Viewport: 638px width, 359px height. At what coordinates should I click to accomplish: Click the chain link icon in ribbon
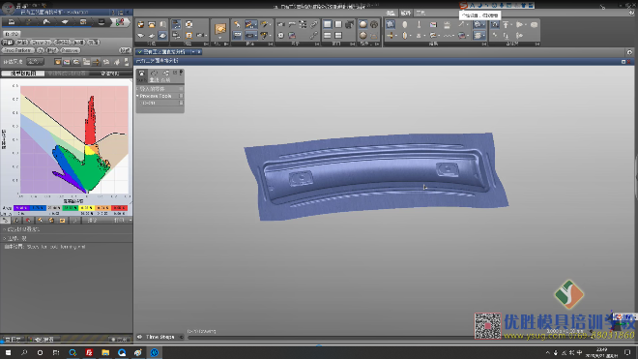click(314, 24)
